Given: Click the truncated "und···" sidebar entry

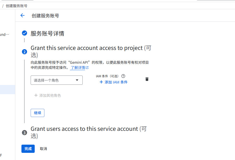Looking at the screenshot, I should [x=5, y=35].
